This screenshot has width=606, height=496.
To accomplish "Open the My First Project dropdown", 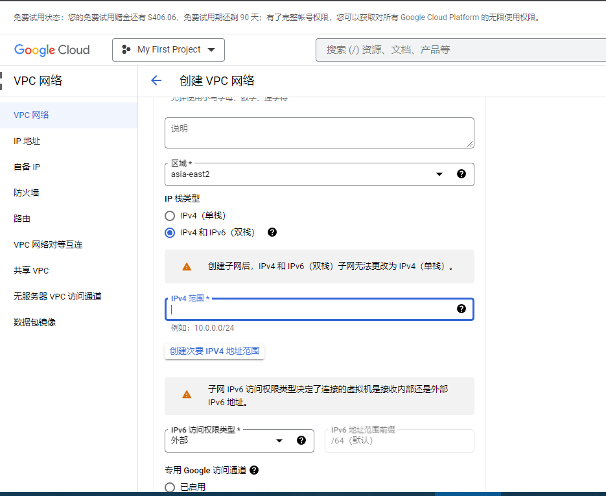I will tap(169, 50).
